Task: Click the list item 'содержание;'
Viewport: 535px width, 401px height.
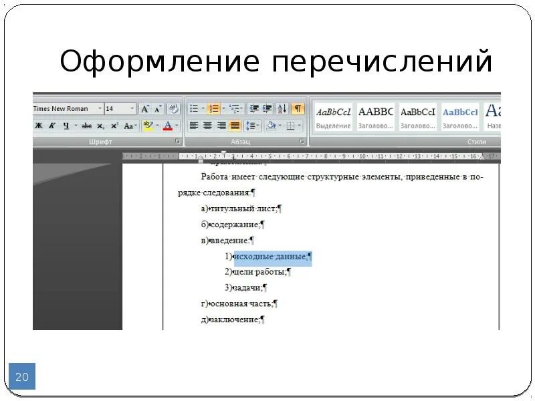Action: point(235,225)
